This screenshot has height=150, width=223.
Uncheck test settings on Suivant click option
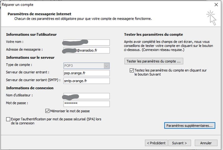tap(132, 70)
